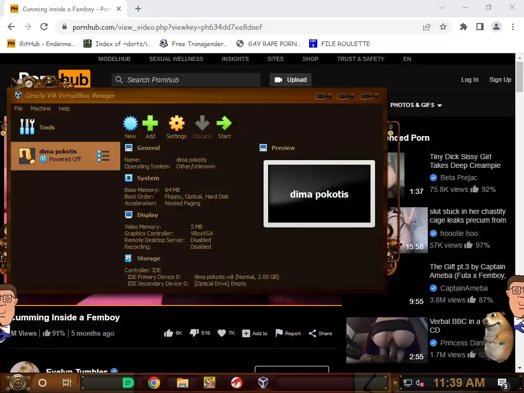Click TRUST & SAFETY in top bar
The image size is (524, 393).
click(x=361, y=59)
